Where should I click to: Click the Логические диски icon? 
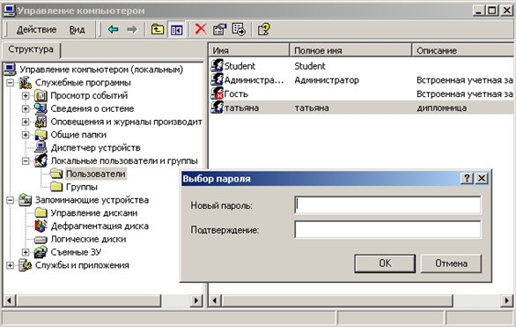[41, 240]
